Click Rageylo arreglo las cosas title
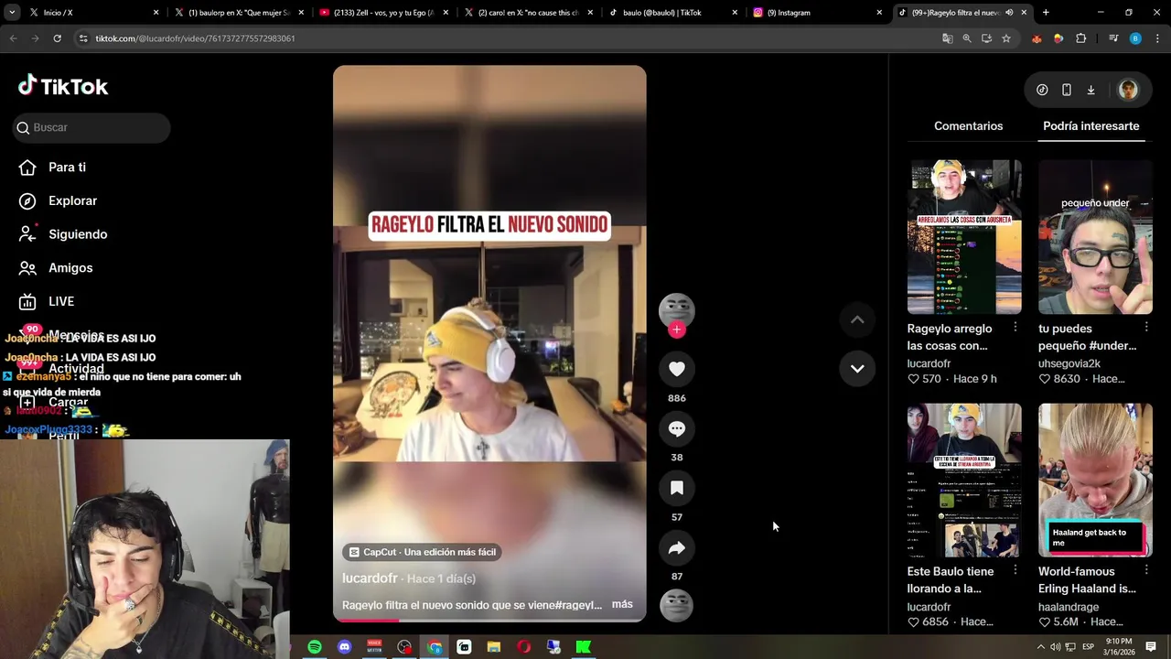 [950, 337]
